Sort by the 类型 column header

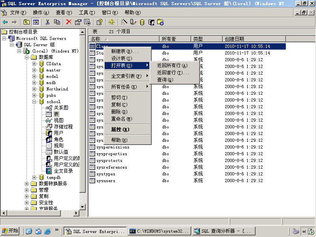point(207,39)
